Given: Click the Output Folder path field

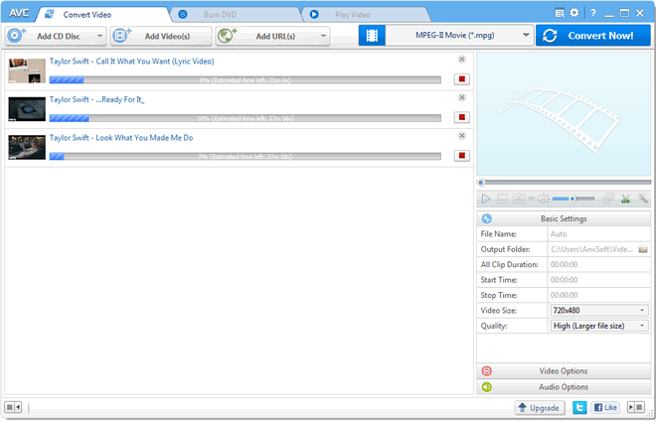Looking at the screenshot, I should [592, 249].
